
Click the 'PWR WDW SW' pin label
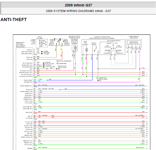click(x=28, y=82)
